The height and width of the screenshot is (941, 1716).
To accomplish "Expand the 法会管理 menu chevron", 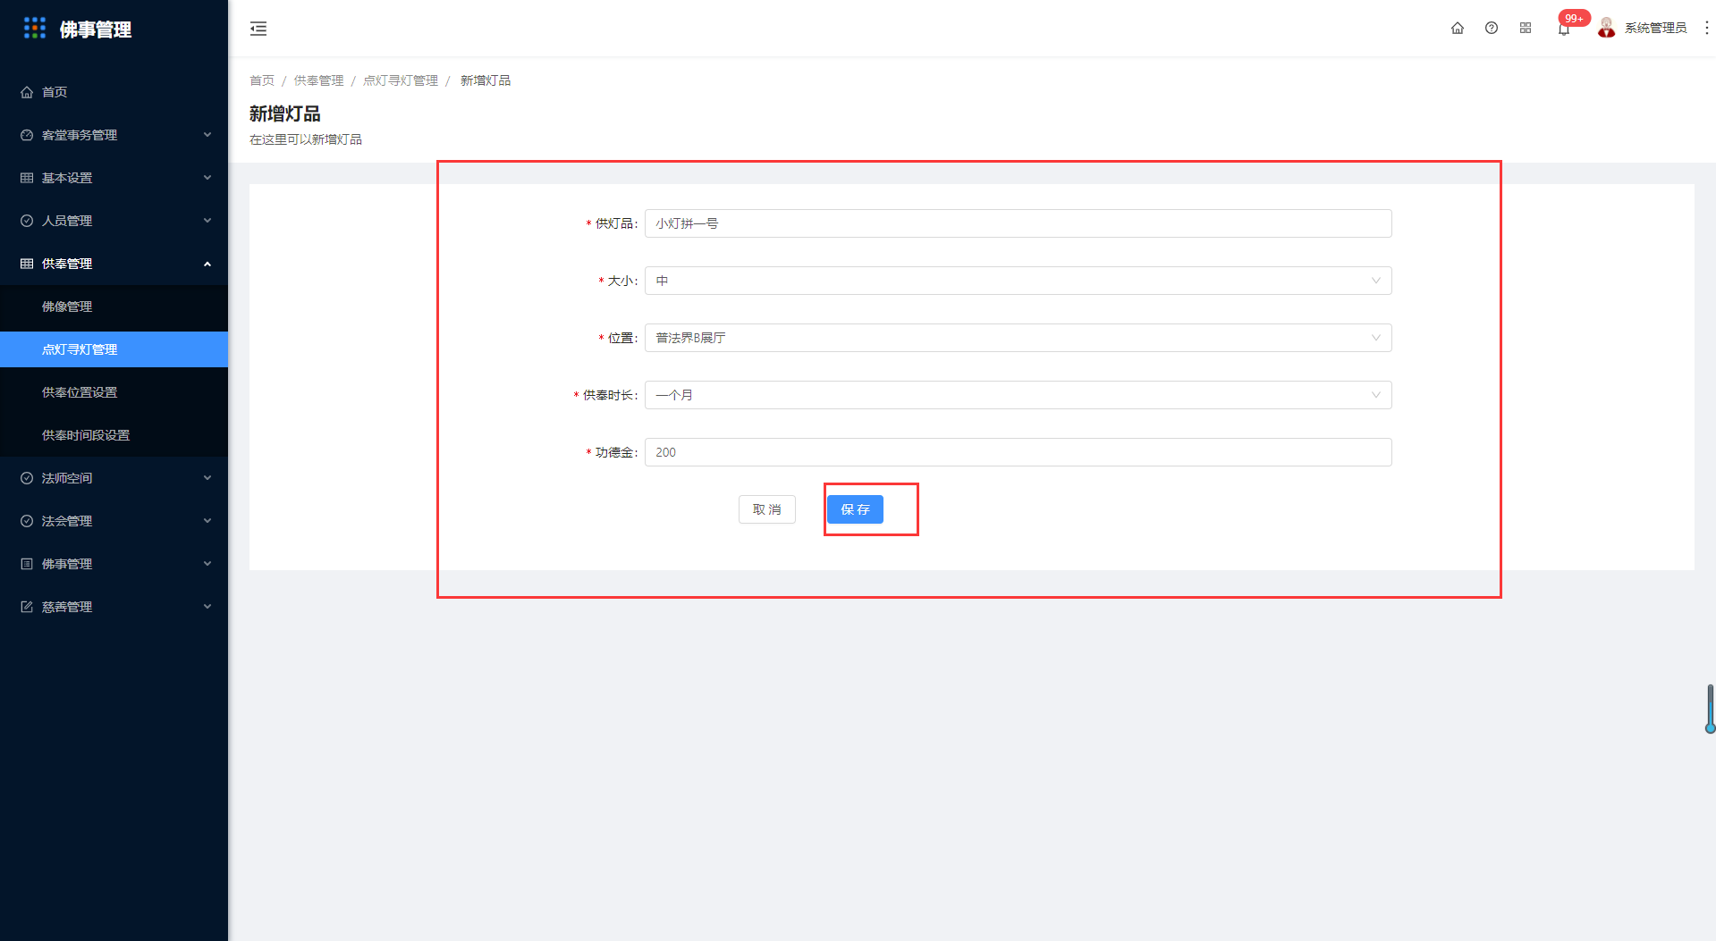I will click(x=207, y=521).
